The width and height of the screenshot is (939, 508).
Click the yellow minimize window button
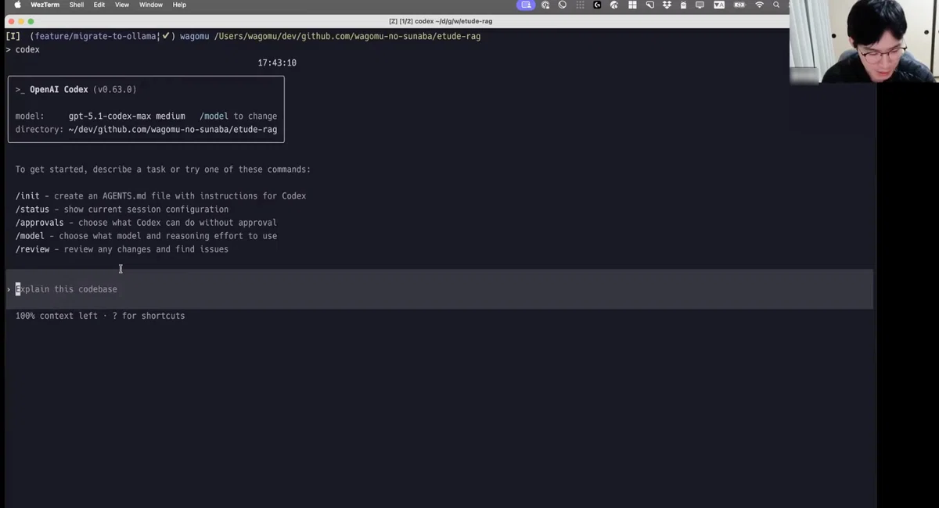[20, 21]
